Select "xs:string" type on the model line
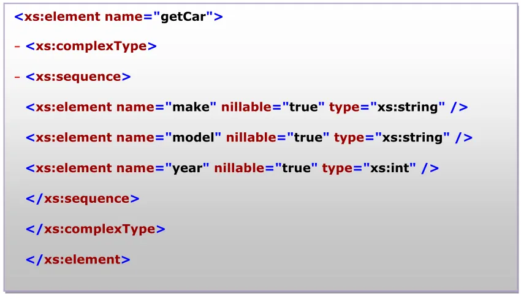The width and height of the screenshot is (521, 299). click(x=413, y=138)
